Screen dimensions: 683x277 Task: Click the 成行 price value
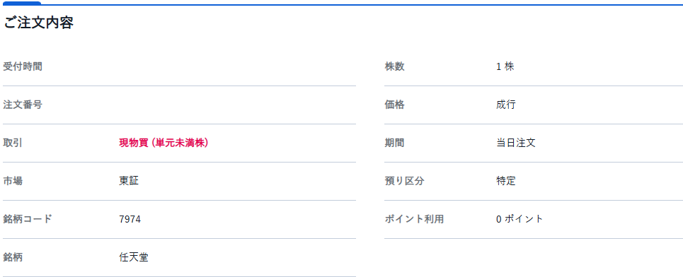[506, 105]
